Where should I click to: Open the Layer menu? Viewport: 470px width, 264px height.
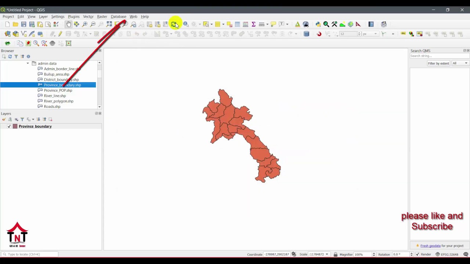tap(43, 16)
